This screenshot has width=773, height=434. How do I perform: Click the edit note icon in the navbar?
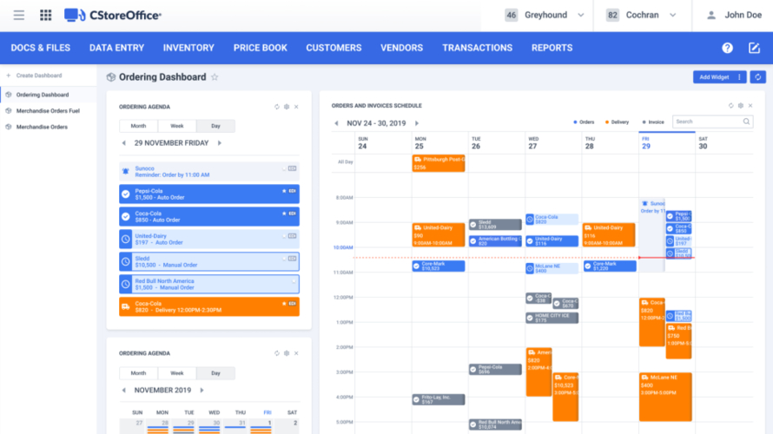[x=754, y=48]
